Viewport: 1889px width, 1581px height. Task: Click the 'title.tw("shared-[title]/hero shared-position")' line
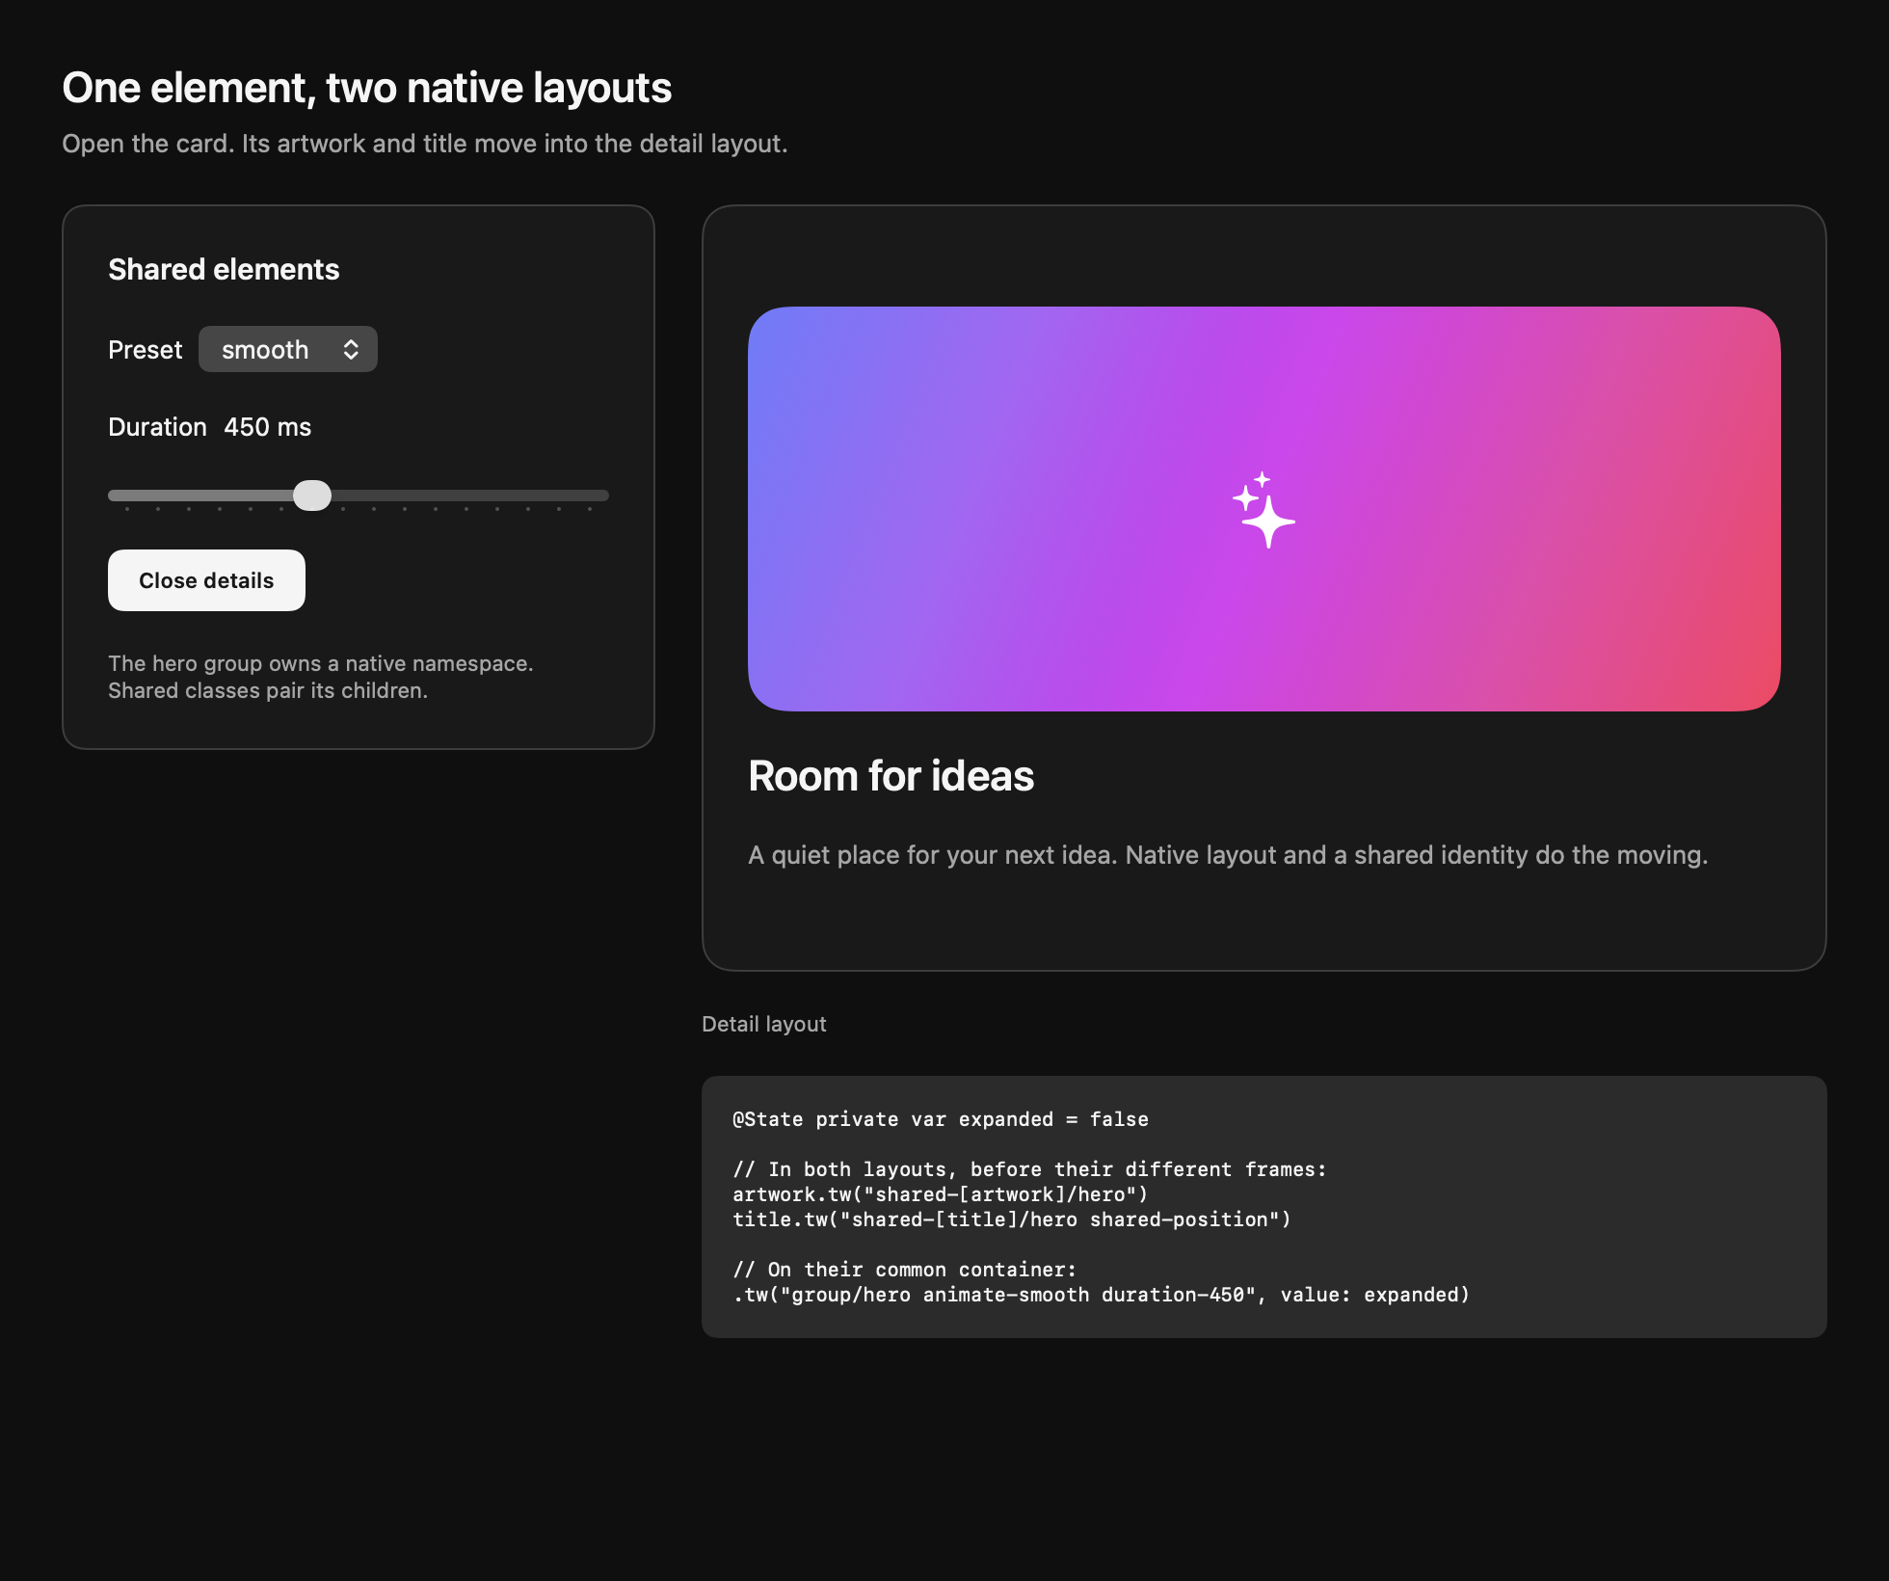pos(1012,1219)
